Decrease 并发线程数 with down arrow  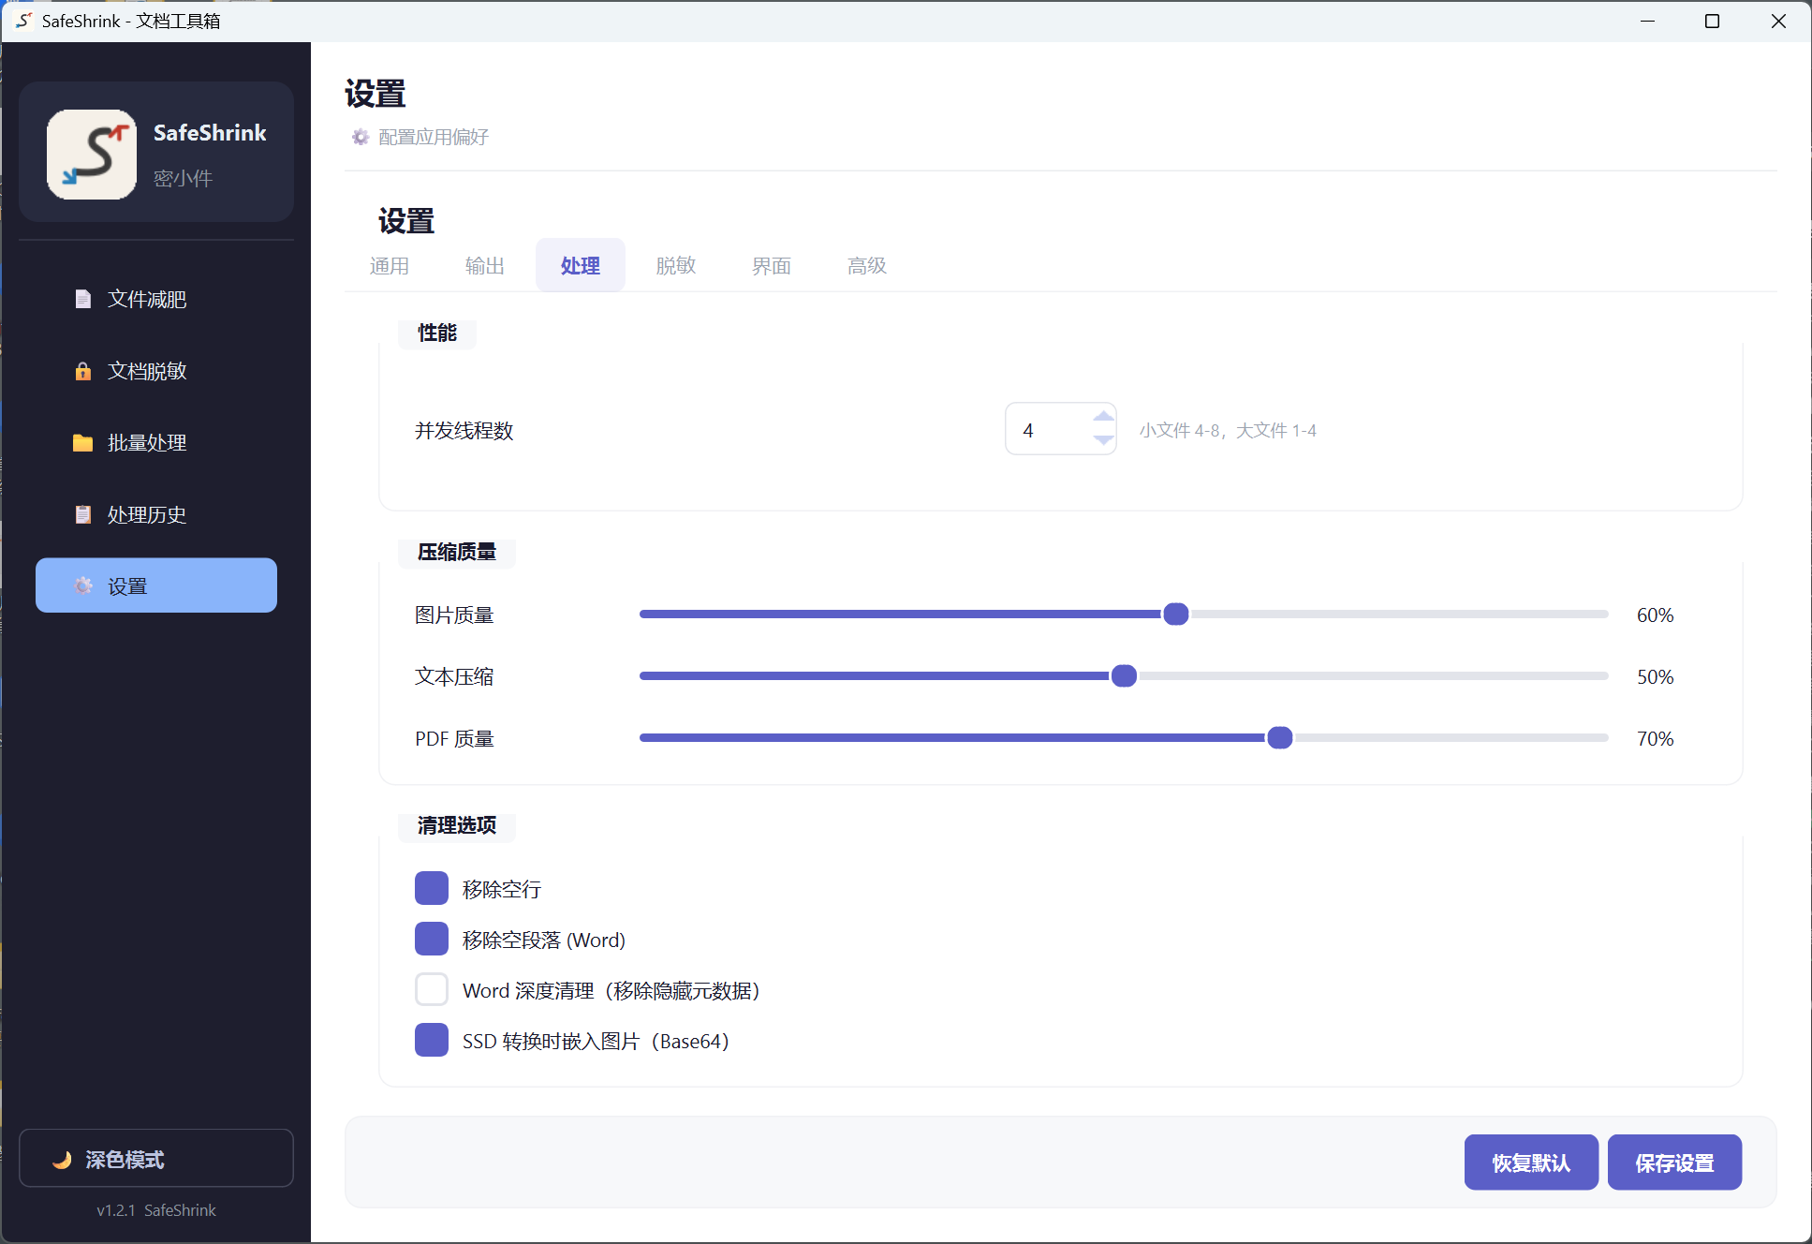(x=1103, y=440)
